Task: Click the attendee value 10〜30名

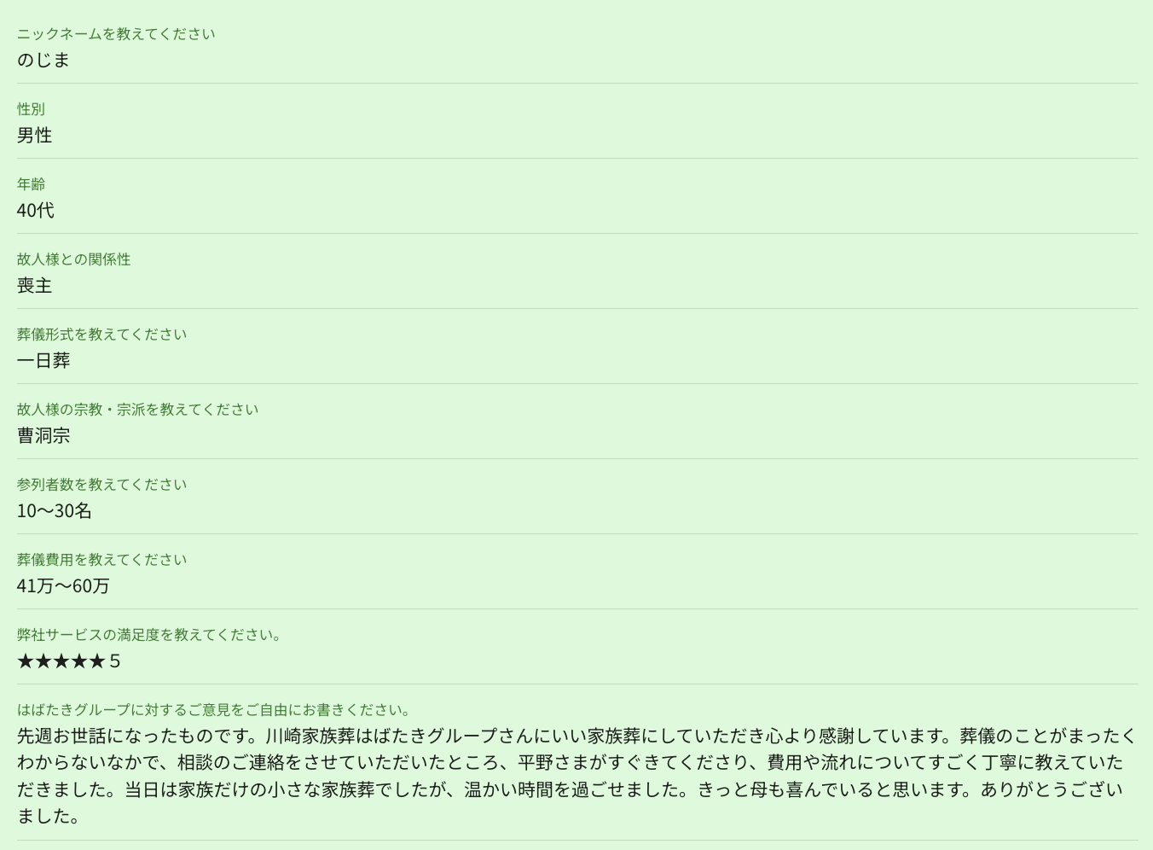Action: [55, 511]
